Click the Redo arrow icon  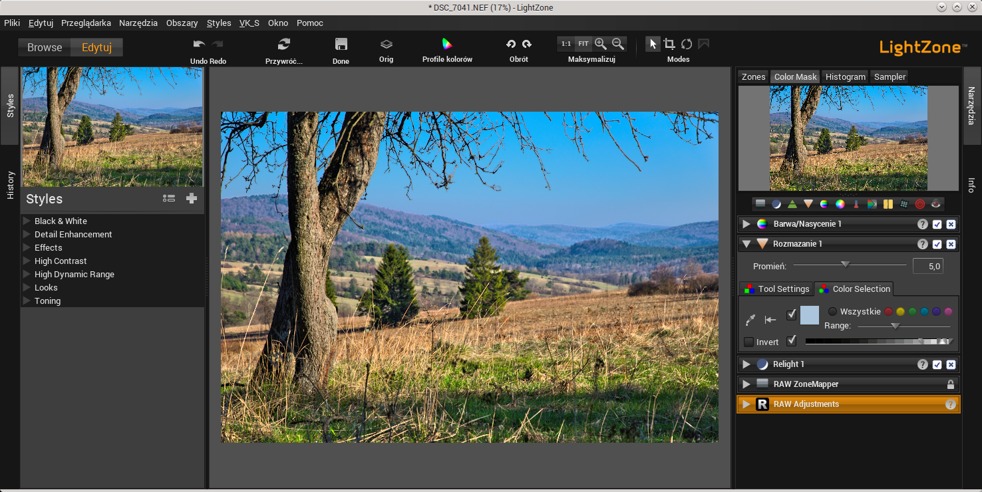218,44
